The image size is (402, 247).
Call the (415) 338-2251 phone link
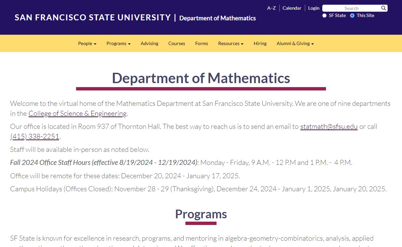pos(35,137)
